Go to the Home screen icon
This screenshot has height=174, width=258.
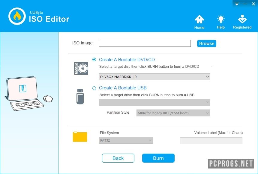[x=199, y=20]
